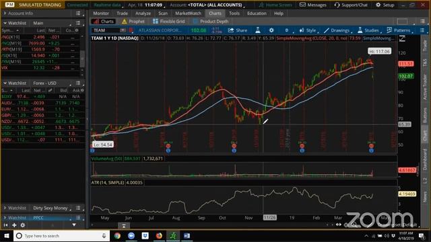The image size is (431, 242).
Task: Open the symbol selector dropdown arrow
Action: [123, 30]
